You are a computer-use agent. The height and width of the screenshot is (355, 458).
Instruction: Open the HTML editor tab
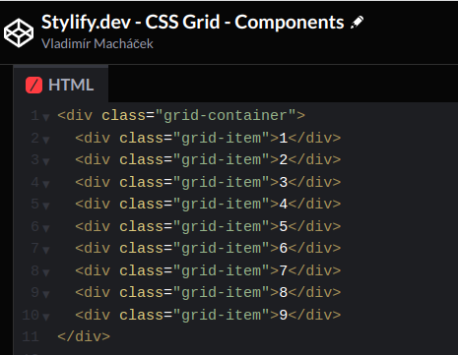(61, 85)
